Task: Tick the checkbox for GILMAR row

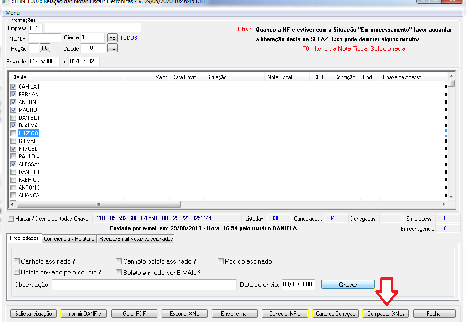Action: pyautogui.click(x=14, y=141)
